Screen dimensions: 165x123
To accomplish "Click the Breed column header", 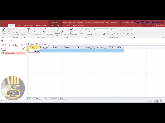I will pyautogui.click(x=57, y=47).
